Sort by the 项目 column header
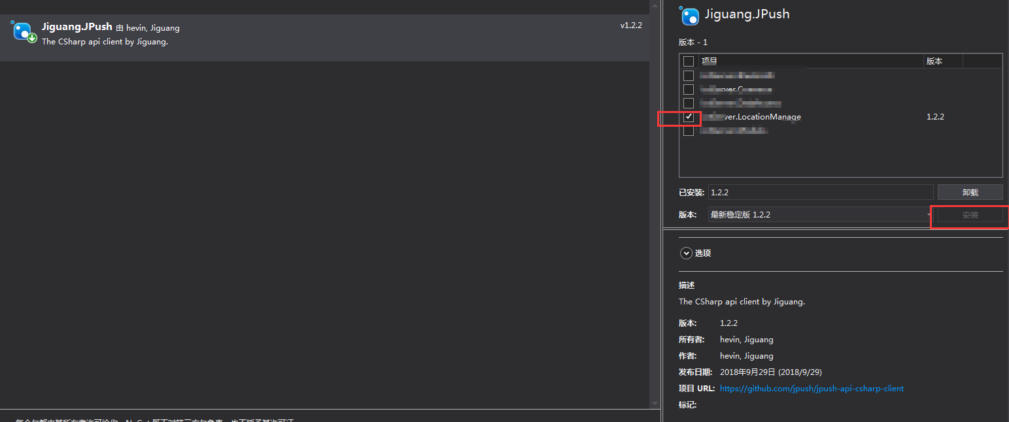This screenshot has width=1009, height=422. (811, 61)
